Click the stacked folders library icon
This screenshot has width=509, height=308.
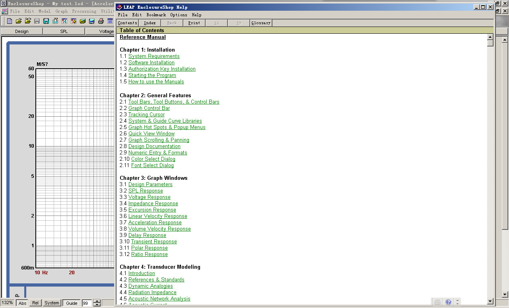82,21
